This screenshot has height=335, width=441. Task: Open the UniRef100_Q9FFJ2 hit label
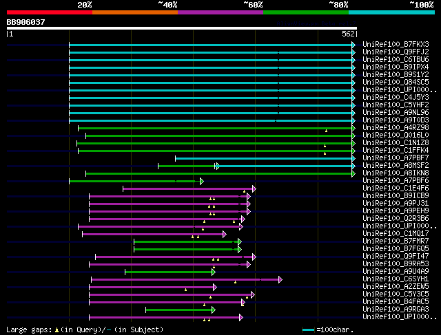click(x=396, y=52)
